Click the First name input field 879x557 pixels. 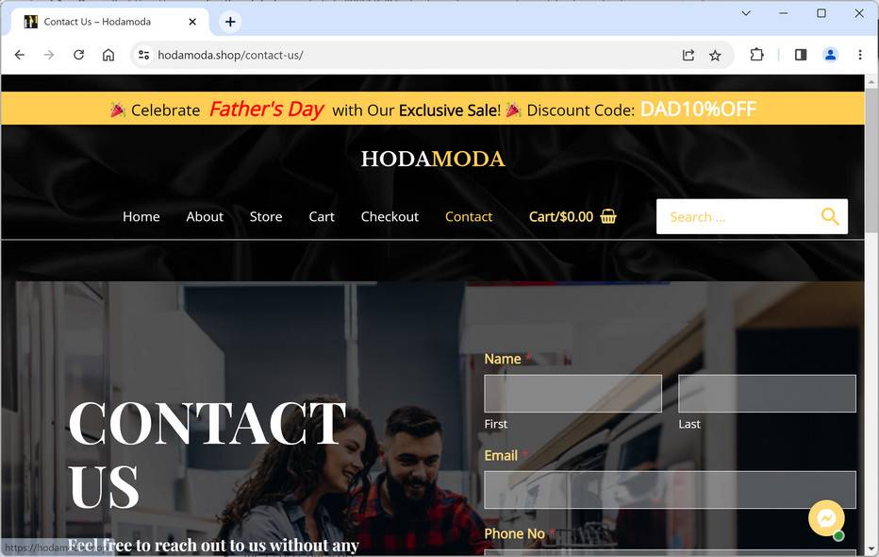click(x=572, y=394)
